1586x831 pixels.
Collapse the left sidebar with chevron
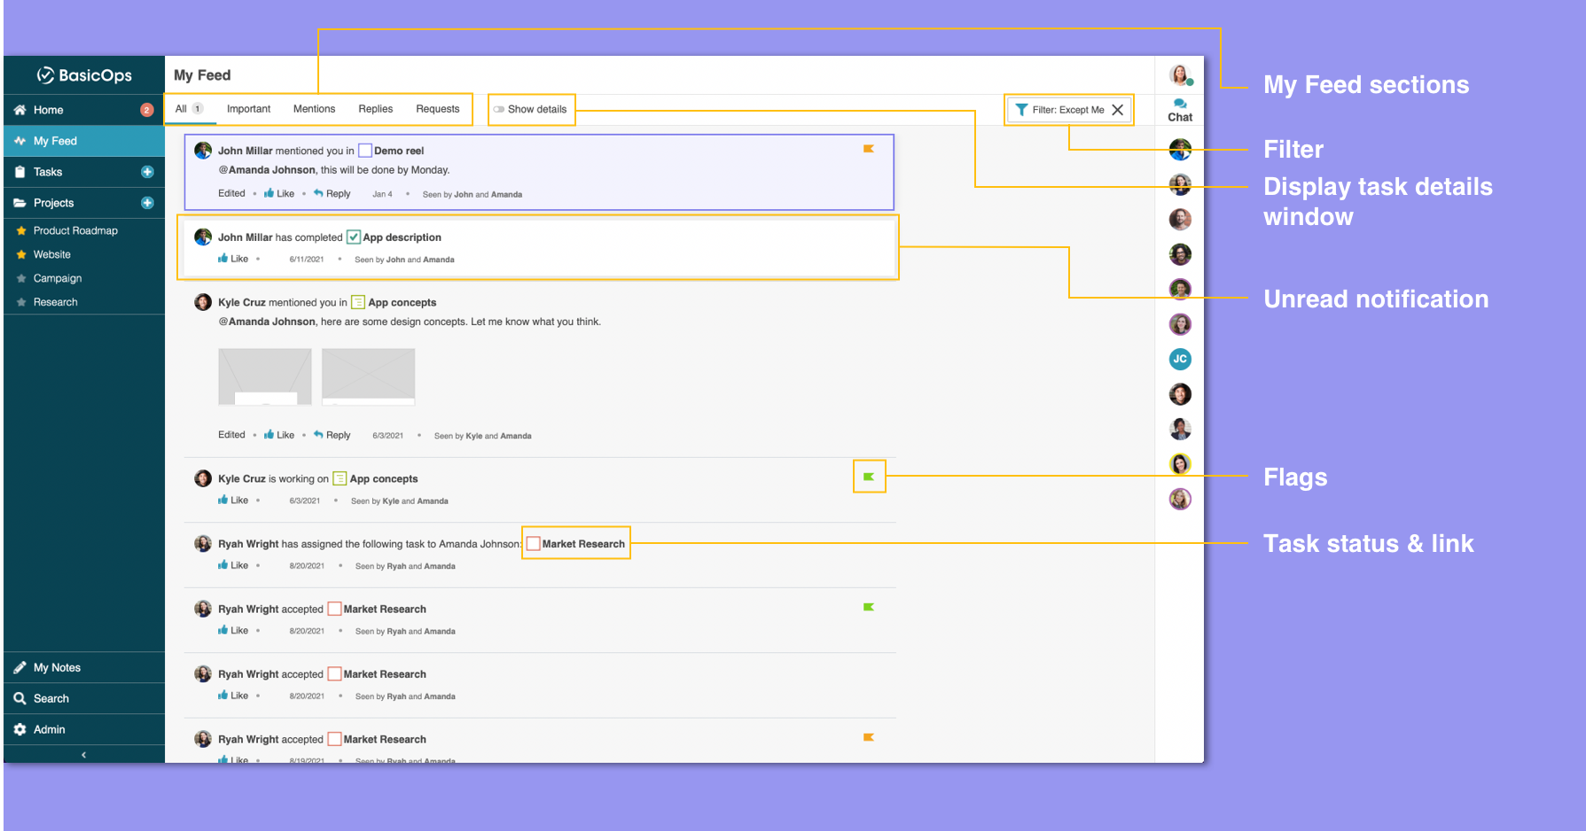click(x=83, y=755)
